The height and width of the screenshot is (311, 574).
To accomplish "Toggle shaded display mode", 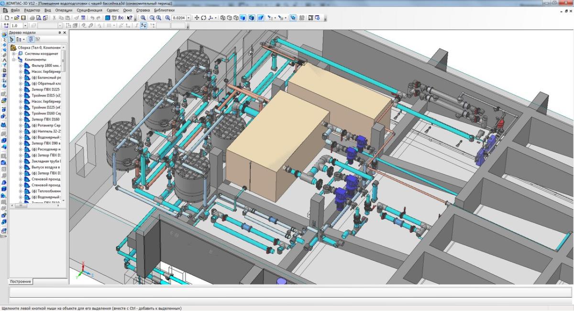I will (243, 18).
